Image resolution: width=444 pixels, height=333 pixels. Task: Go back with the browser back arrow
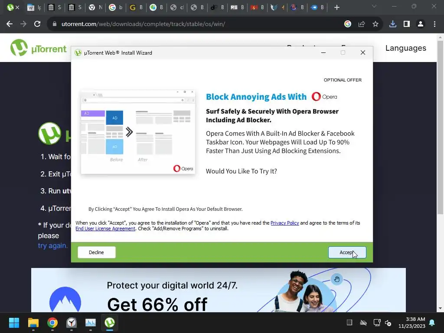coord(10,24)
